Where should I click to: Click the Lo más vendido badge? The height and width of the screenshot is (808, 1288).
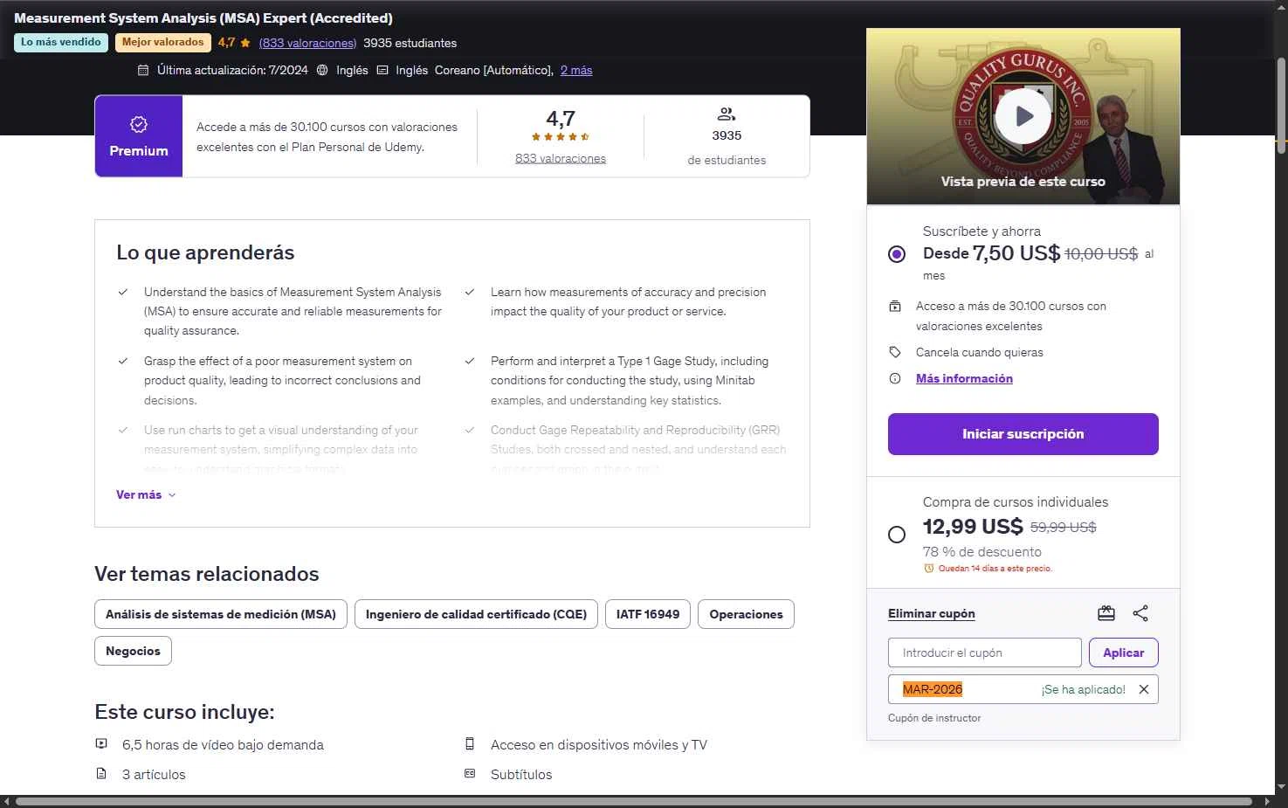[60, 42]
